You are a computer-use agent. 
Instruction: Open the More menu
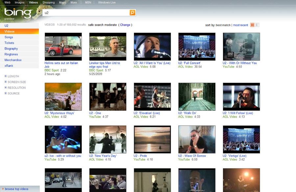click(73, 2)
